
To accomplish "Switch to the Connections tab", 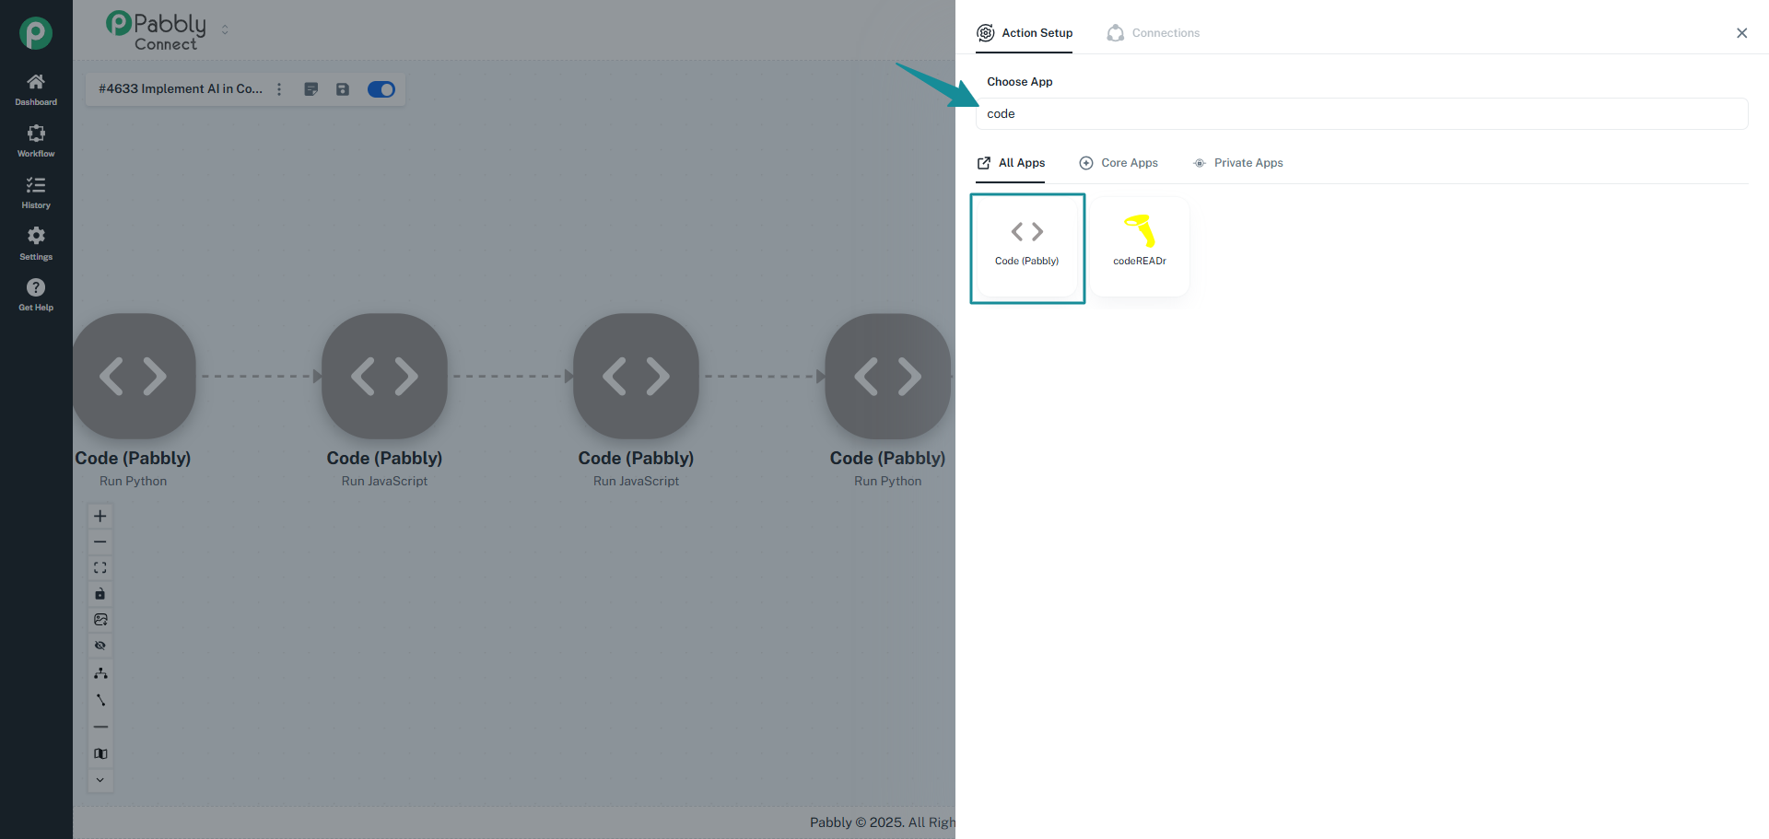I will tap(1154, 33).
